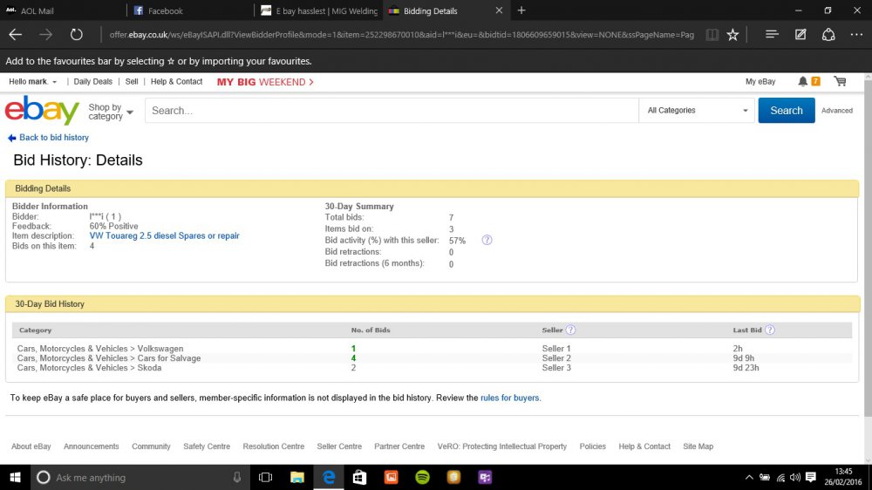Open the Make a Web Note icon
This screenshot has width=872, height=490.
point(800,35)
